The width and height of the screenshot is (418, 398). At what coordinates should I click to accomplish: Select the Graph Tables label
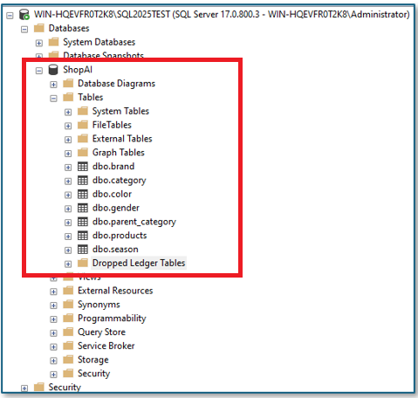pos(119,153)
